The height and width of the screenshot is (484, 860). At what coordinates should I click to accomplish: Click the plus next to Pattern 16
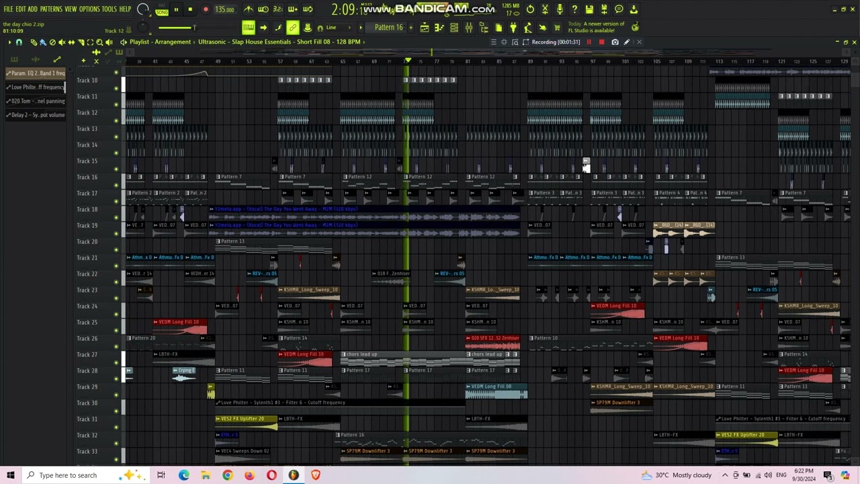411,28
